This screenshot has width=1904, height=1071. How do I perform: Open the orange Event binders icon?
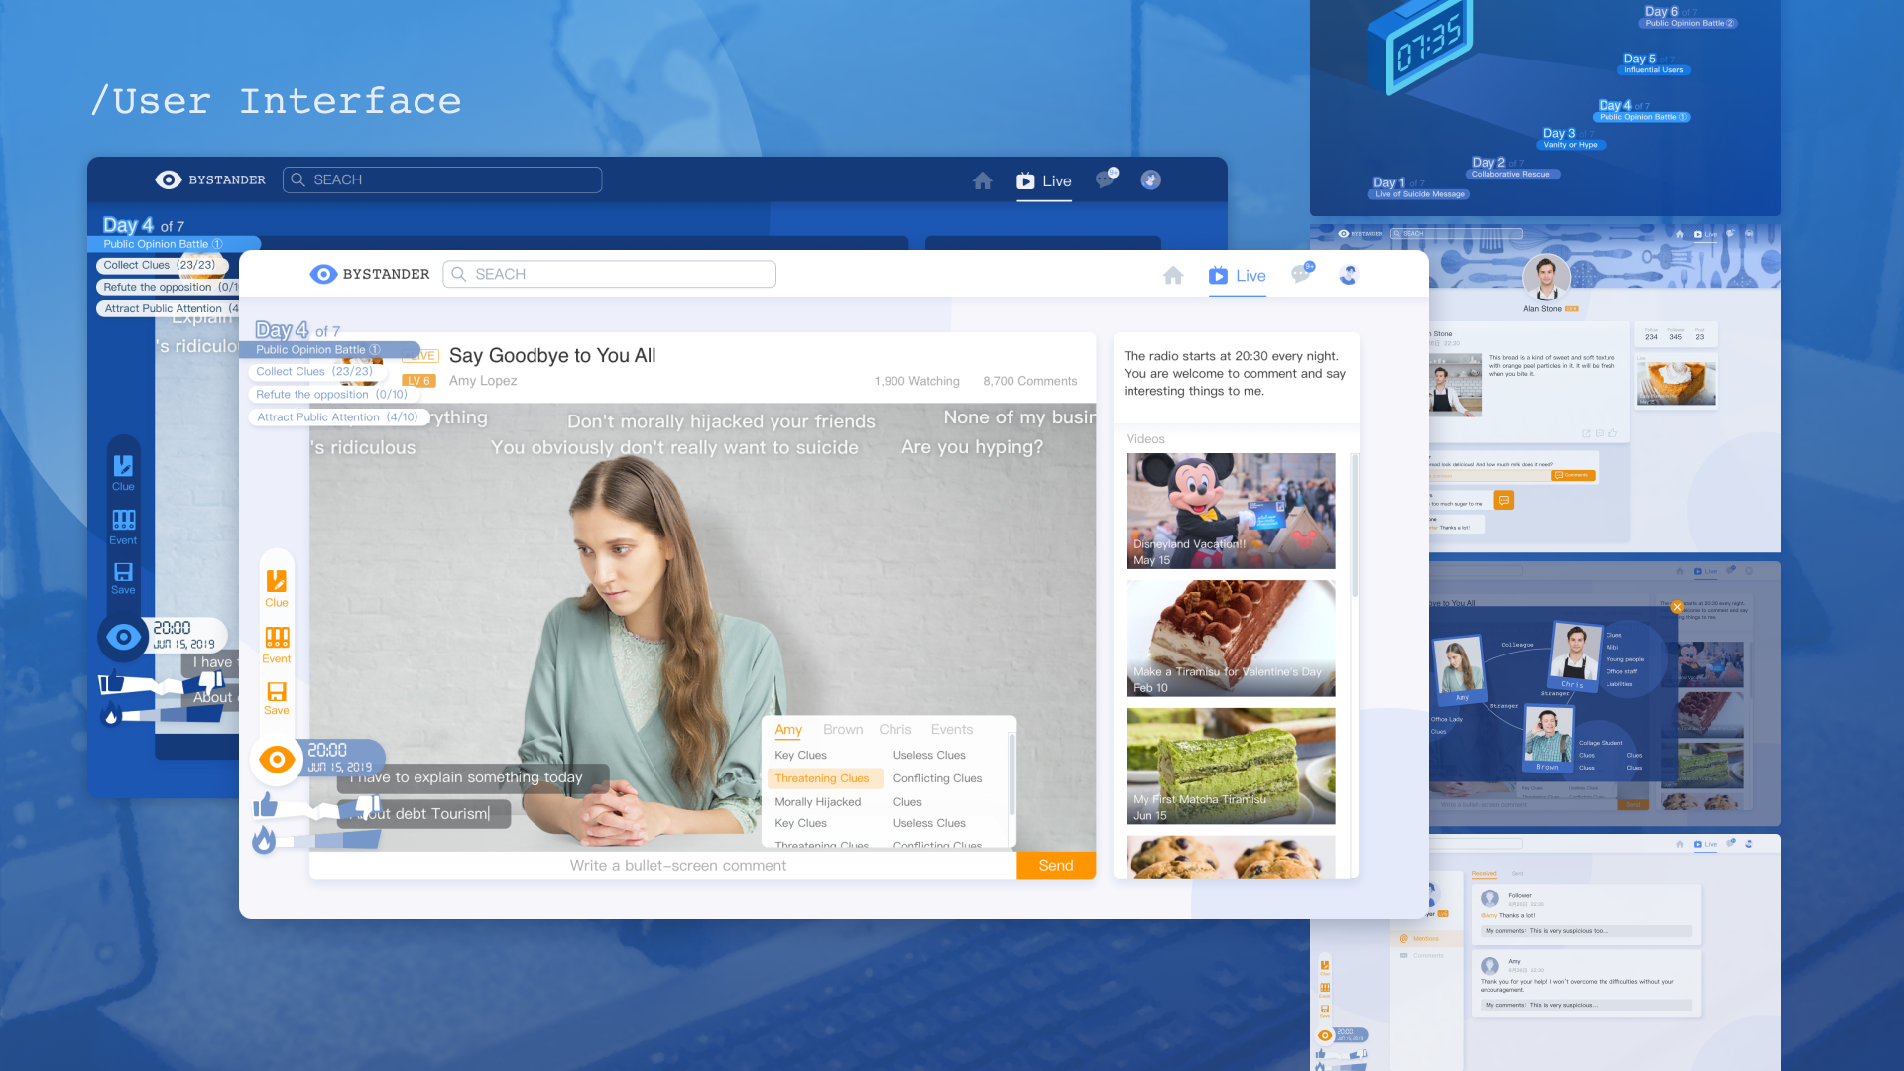277,637
